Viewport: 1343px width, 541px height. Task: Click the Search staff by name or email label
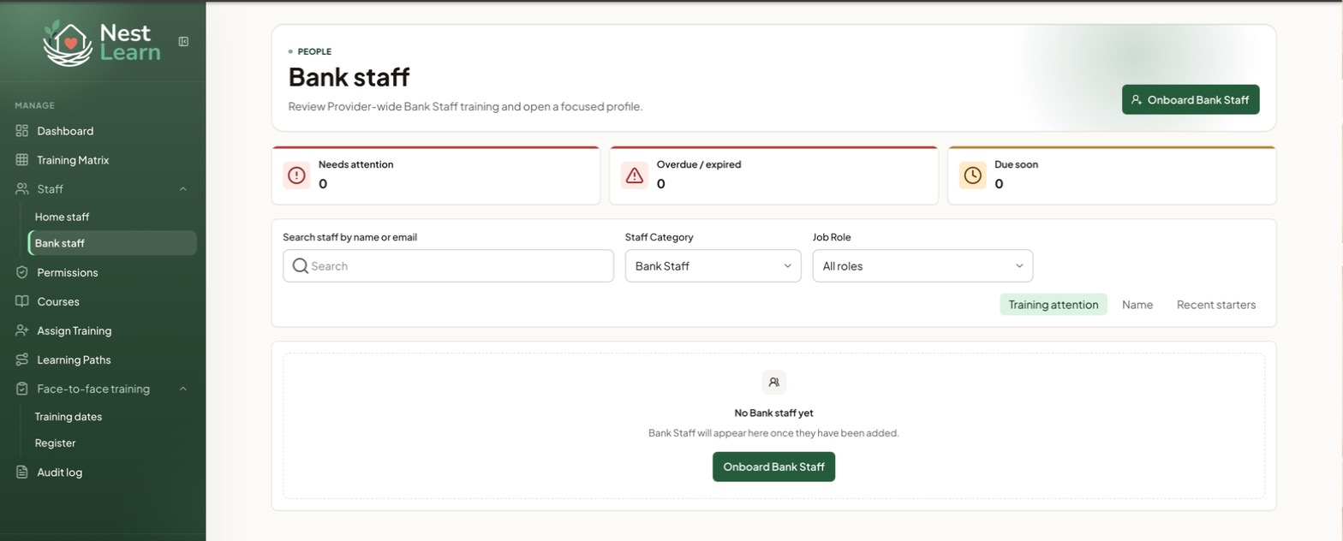[349, 237]
